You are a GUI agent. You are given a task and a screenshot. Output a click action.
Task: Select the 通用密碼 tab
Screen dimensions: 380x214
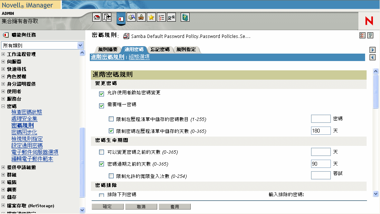pyautogui.click(x=134, y=49)
